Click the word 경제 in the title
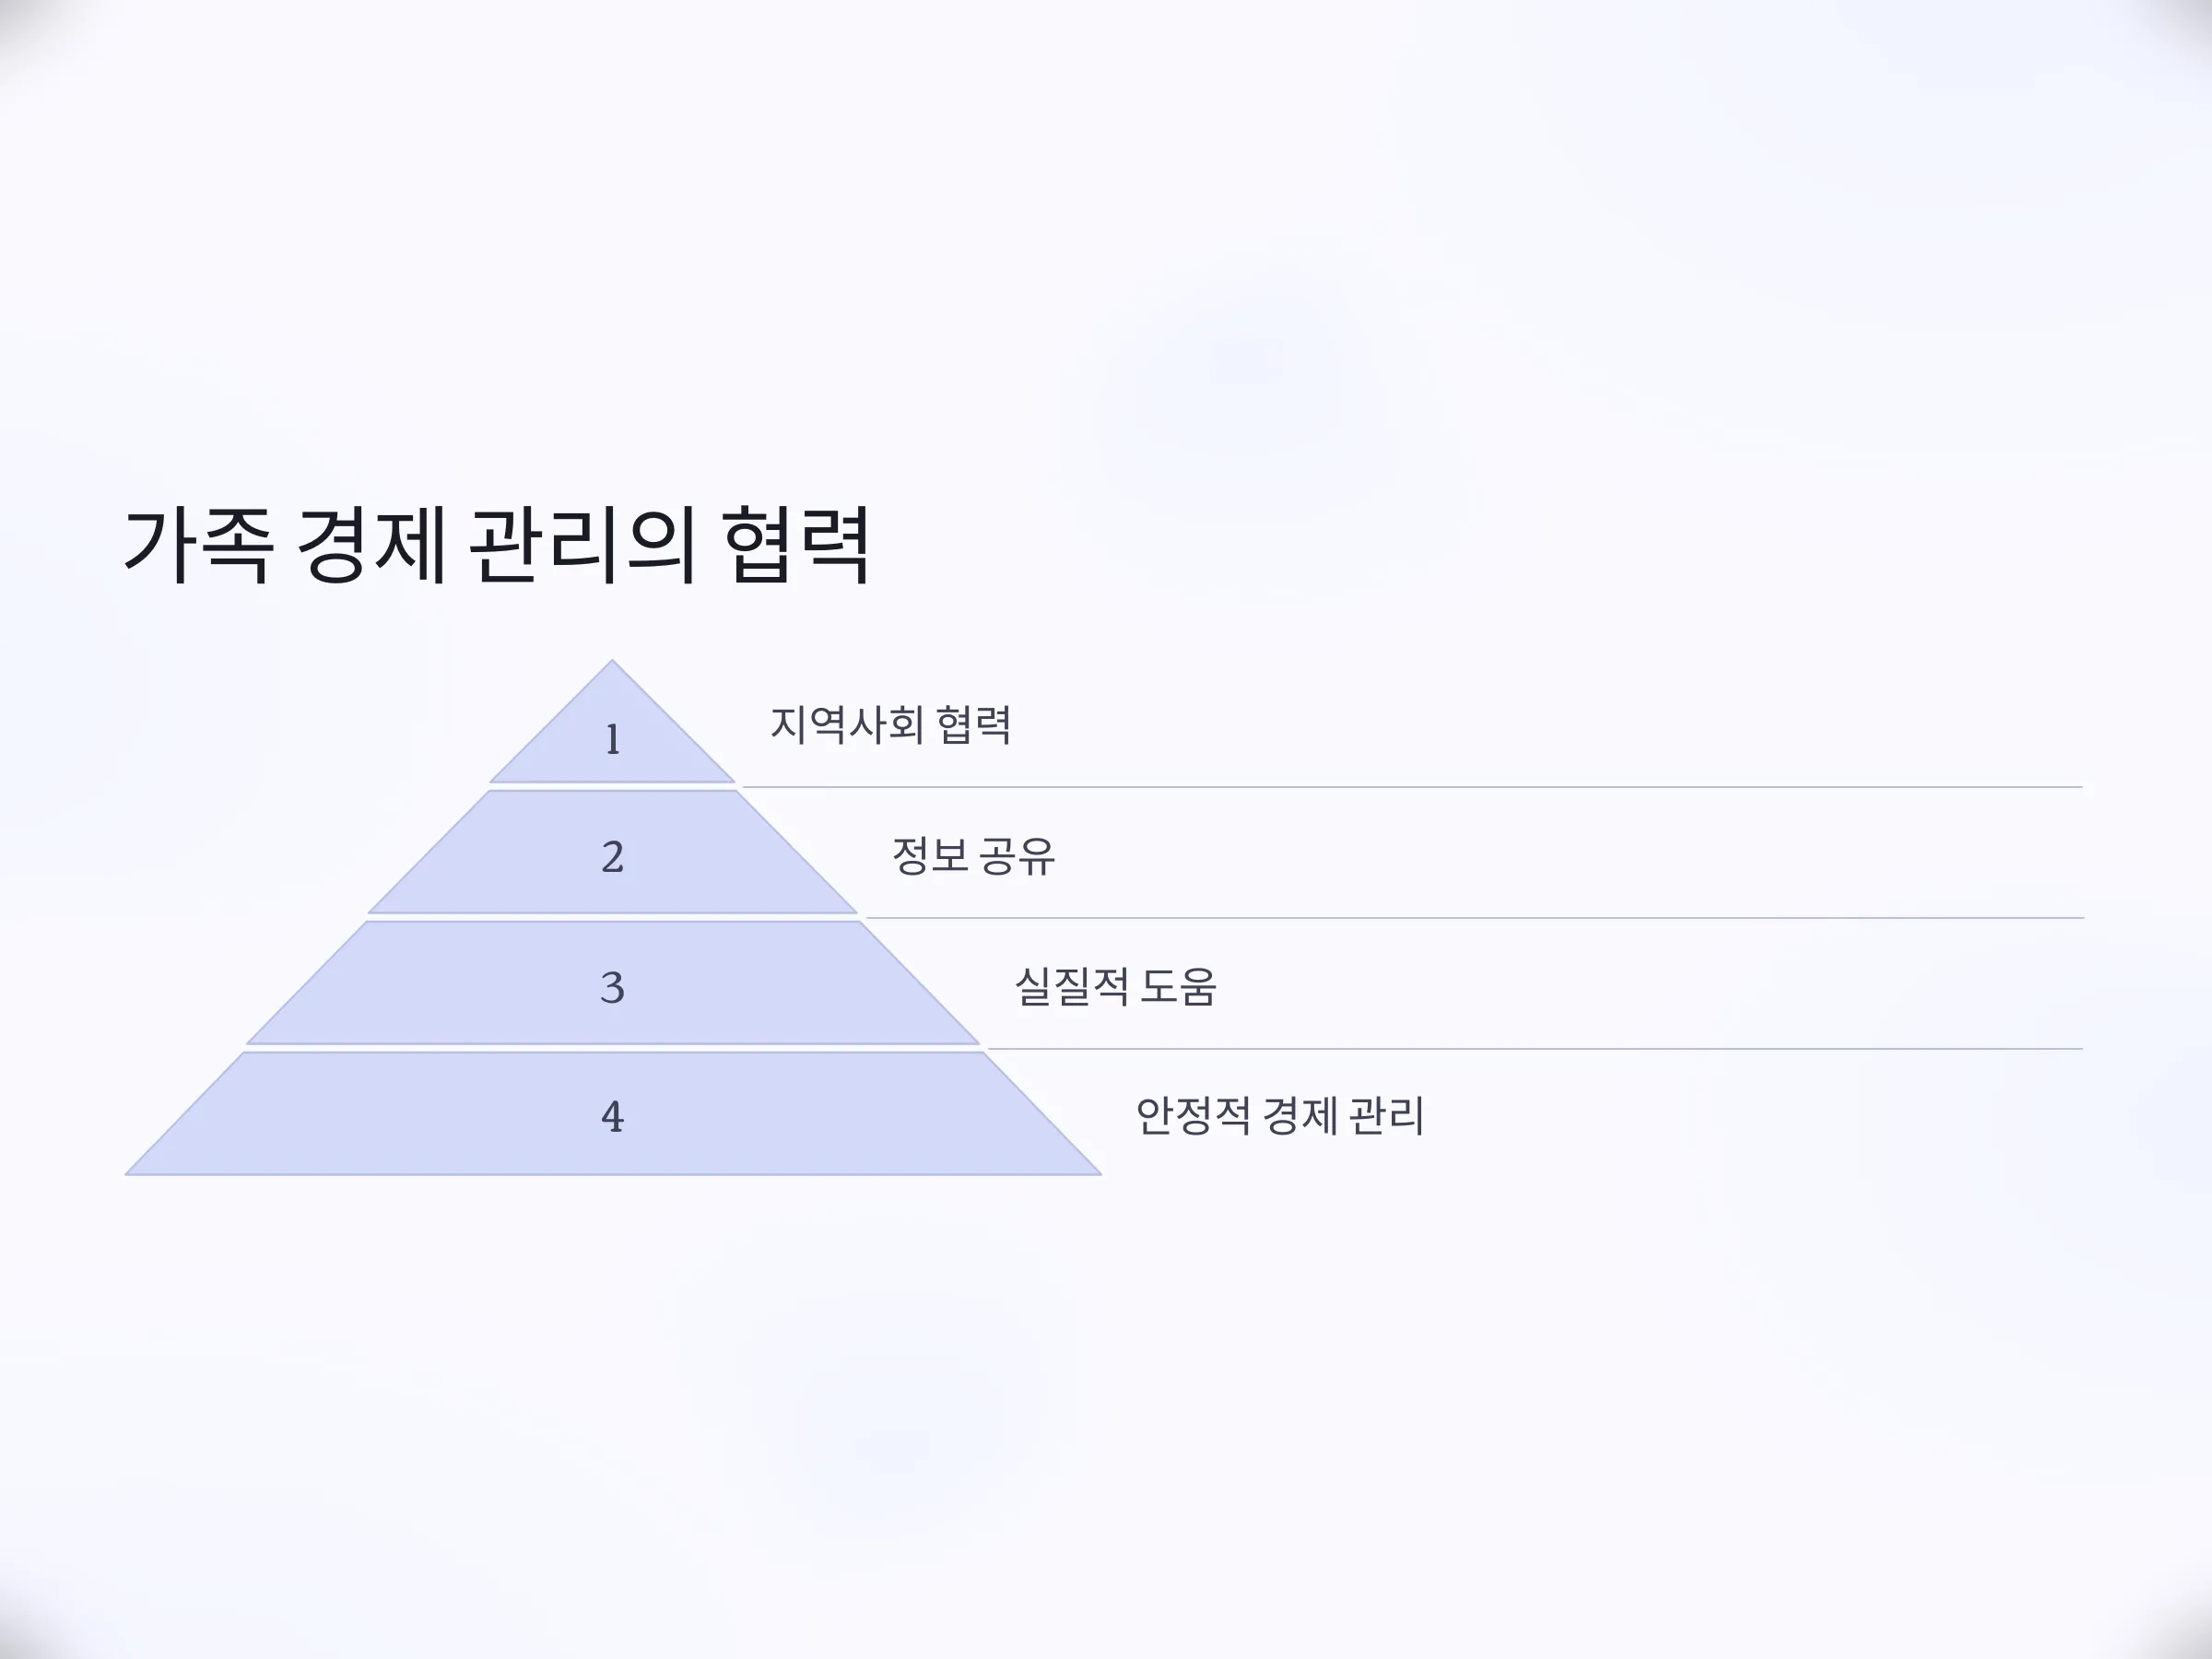Screen dimensions: 2212x1659 [371, 546]
